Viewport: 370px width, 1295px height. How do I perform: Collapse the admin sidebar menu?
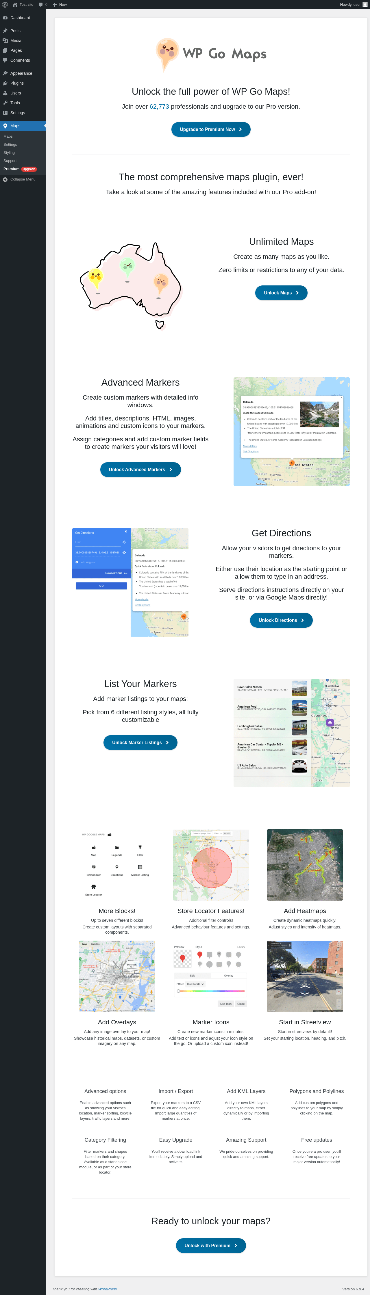point(23,179)
